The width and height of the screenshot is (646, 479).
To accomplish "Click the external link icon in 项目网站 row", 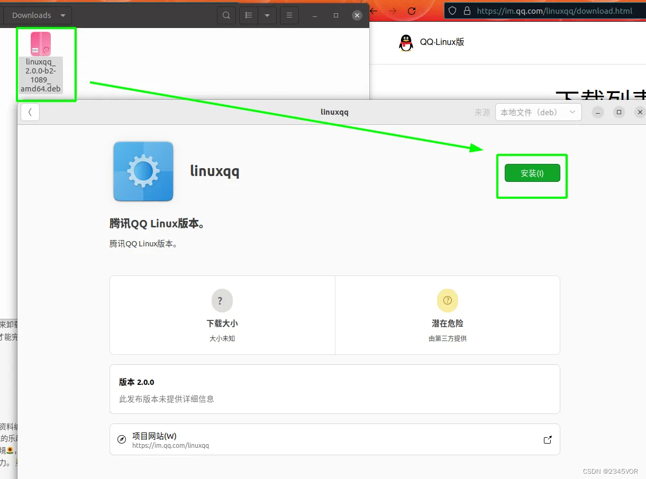I will click(x=548, y=439).
